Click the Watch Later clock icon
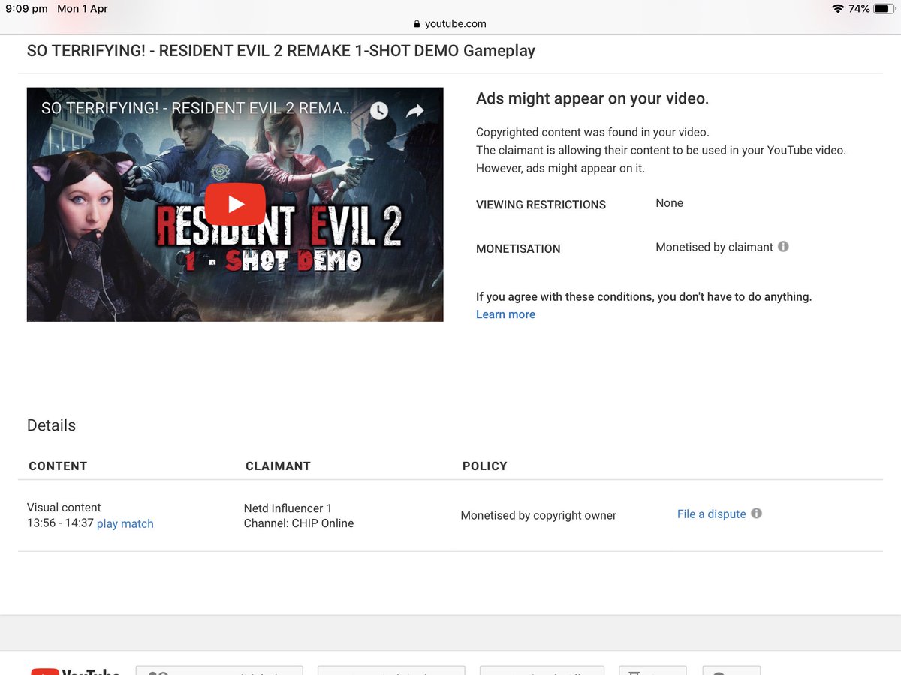The height and width of the screenshot is (675, 901). [x=379, y=111]
